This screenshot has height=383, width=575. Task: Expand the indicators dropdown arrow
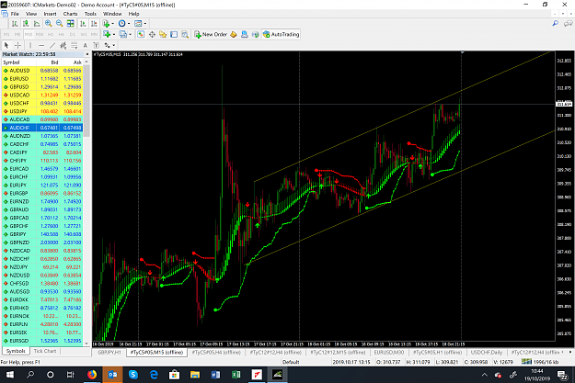click(112, 24)
